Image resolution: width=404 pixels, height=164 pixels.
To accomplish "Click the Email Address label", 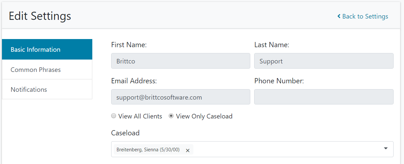I will pos(134,81).
